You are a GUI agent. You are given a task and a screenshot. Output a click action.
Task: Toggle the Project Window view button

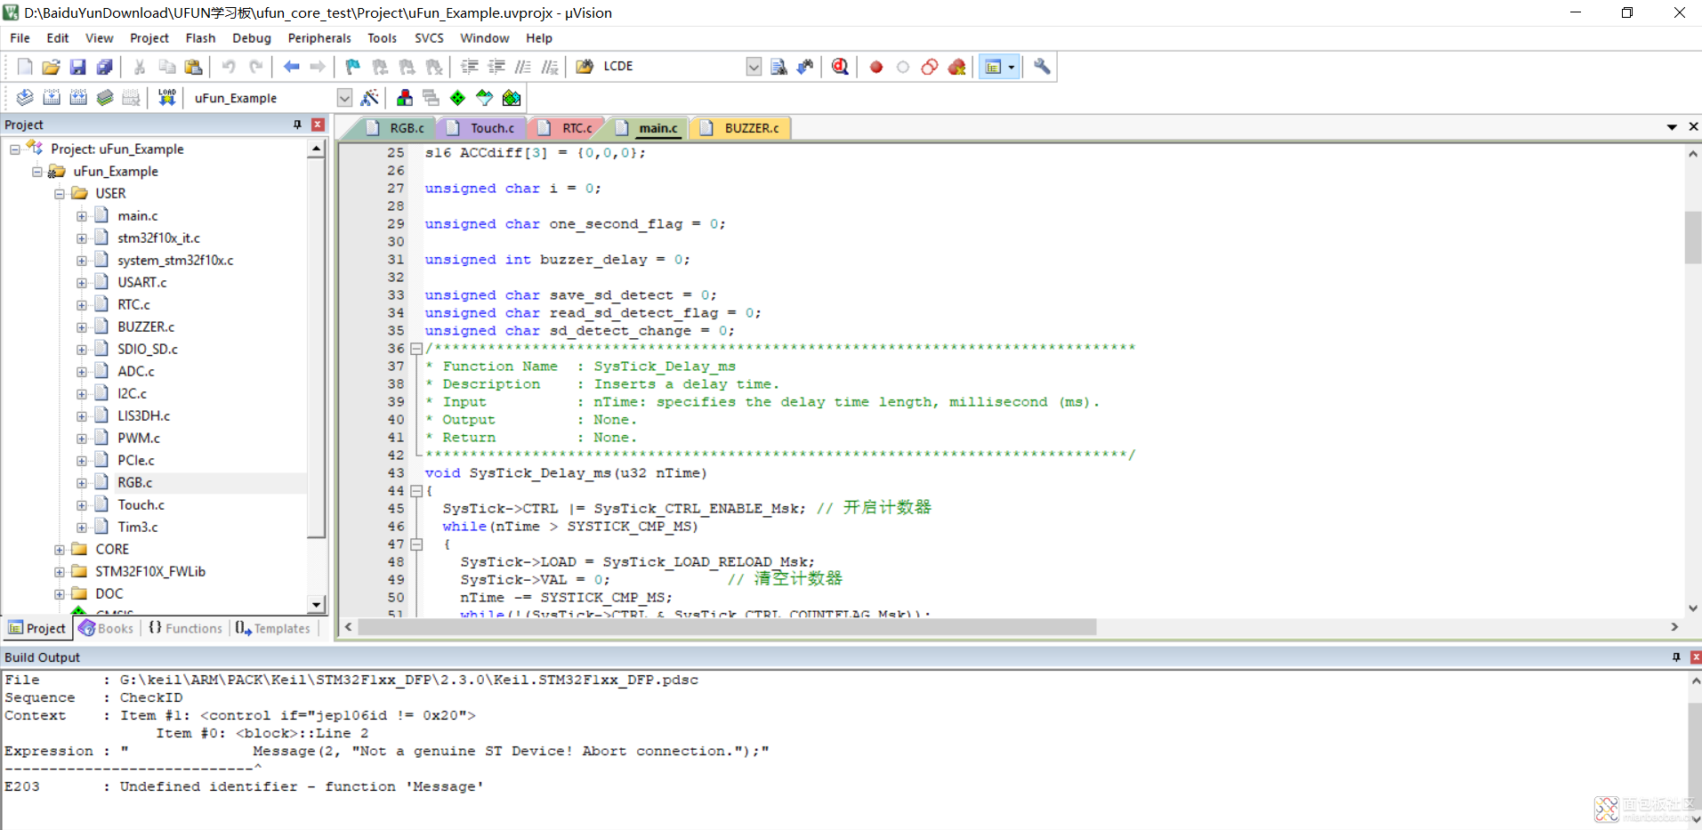pos(993,67)
